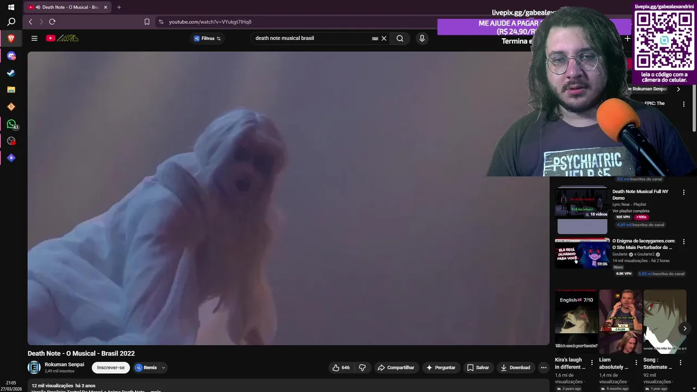Open Song : Stalemate short thumbnail

click(664, 321)
